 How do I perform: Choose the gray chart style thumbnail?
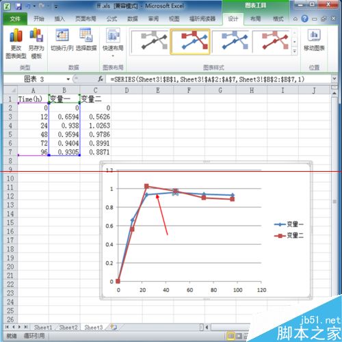pyautogui.click(x=150, y=42)
